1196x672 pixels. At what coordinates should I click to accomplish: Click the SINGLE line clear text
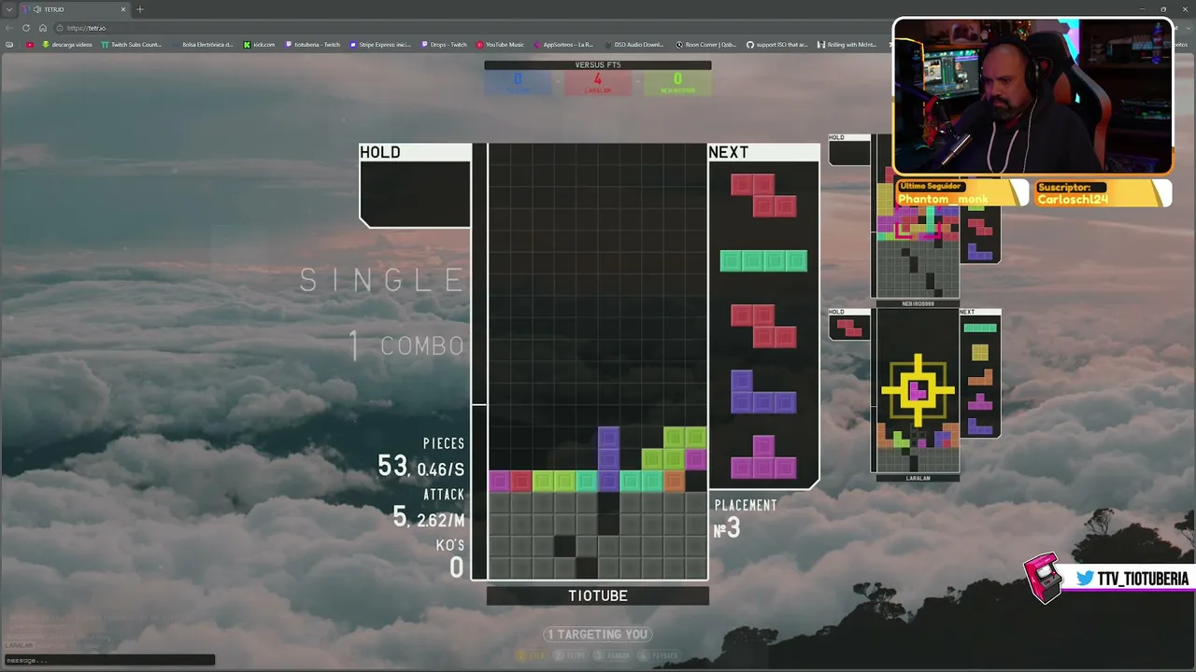pyautogui.click(x=381, y=280)
